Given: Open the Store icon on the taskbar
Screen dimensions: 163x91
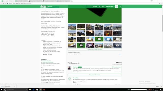Looking at the screenshot, I should pyautogui.click(x=37, y=89).
